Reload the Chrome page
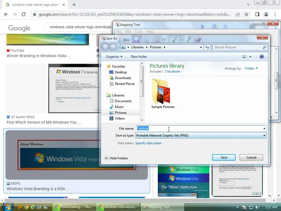The height and width of the screenshot is (211, 281). coord(24,14)
